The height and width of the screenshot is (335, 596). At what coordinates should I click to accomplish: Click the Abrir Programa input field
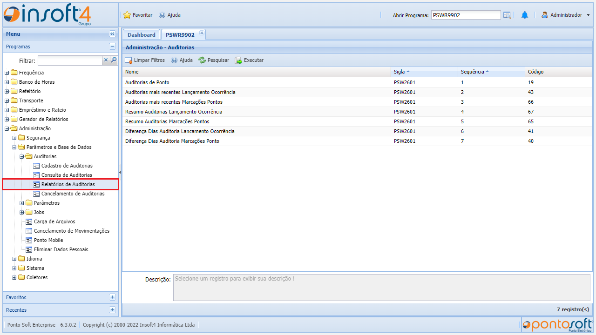point(466,15)
